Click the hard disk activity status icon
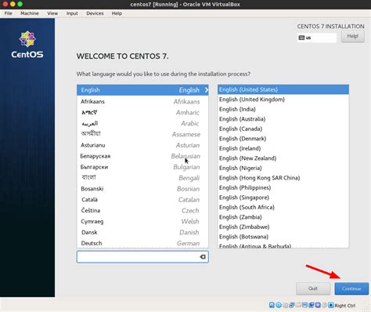The width and height of the screenshot is (371, 312). 272,305
